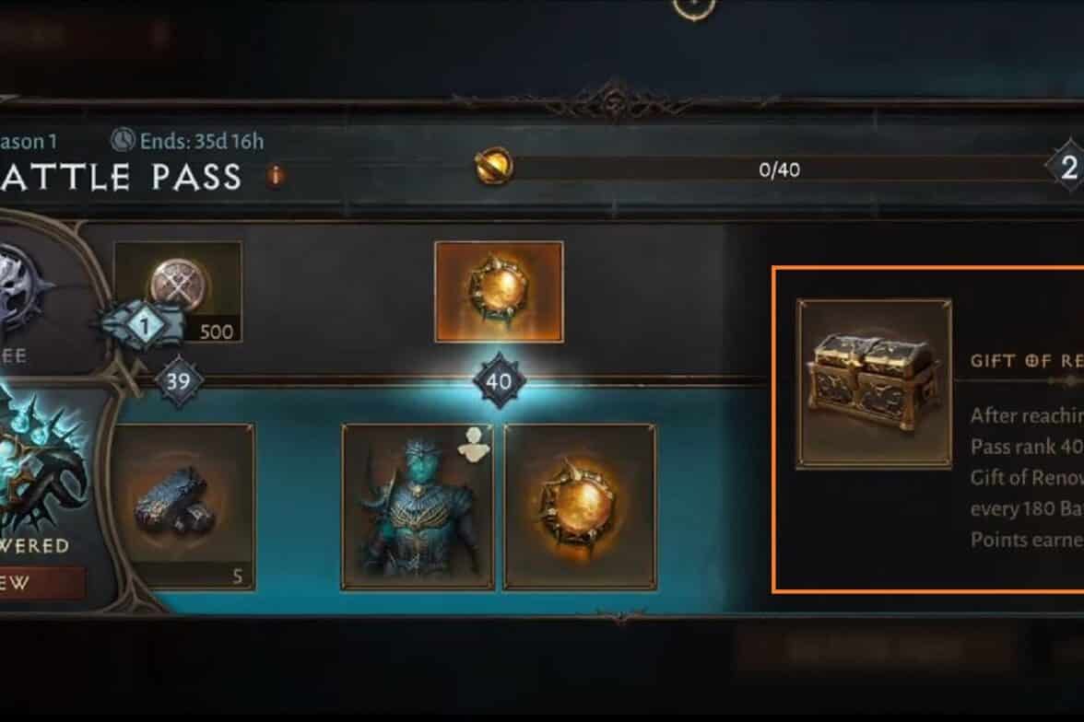Click the bust preview icon on armor
This screenshot has height=722, width=1084.
(474, 444)
